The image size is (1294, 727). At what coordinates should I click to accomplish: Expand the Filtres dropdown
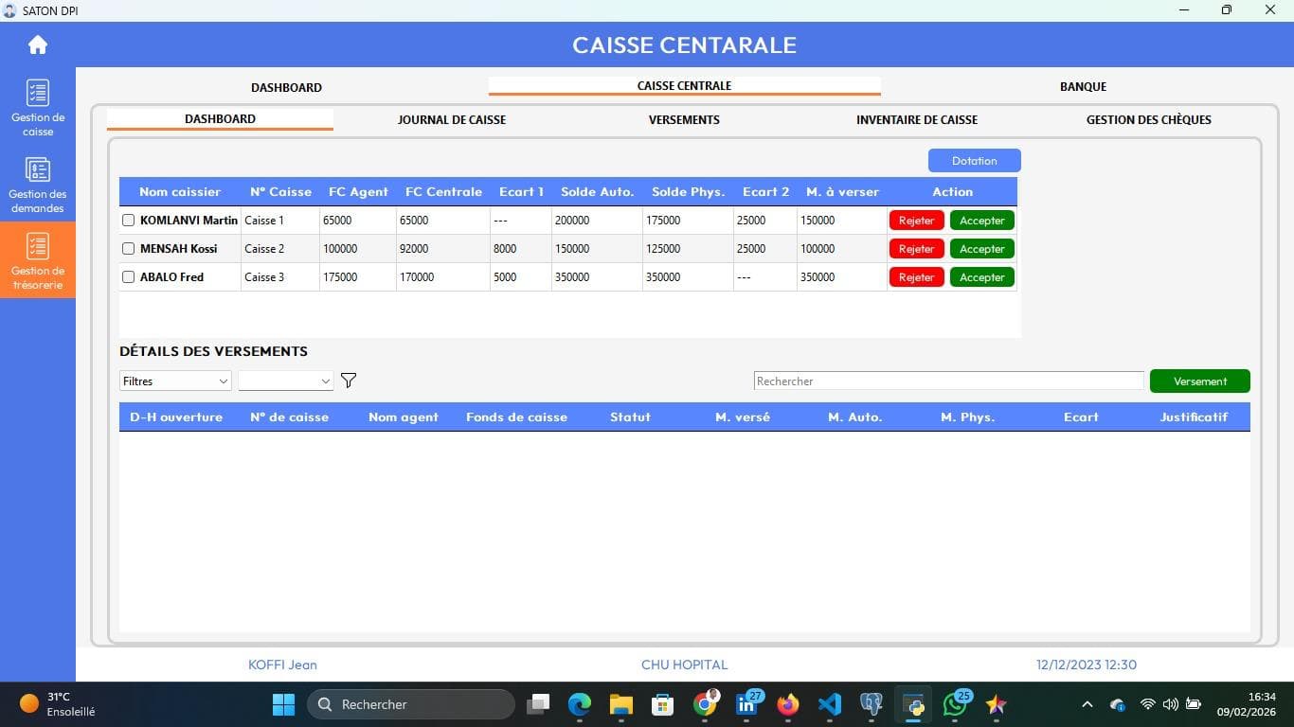pos(175,381)
